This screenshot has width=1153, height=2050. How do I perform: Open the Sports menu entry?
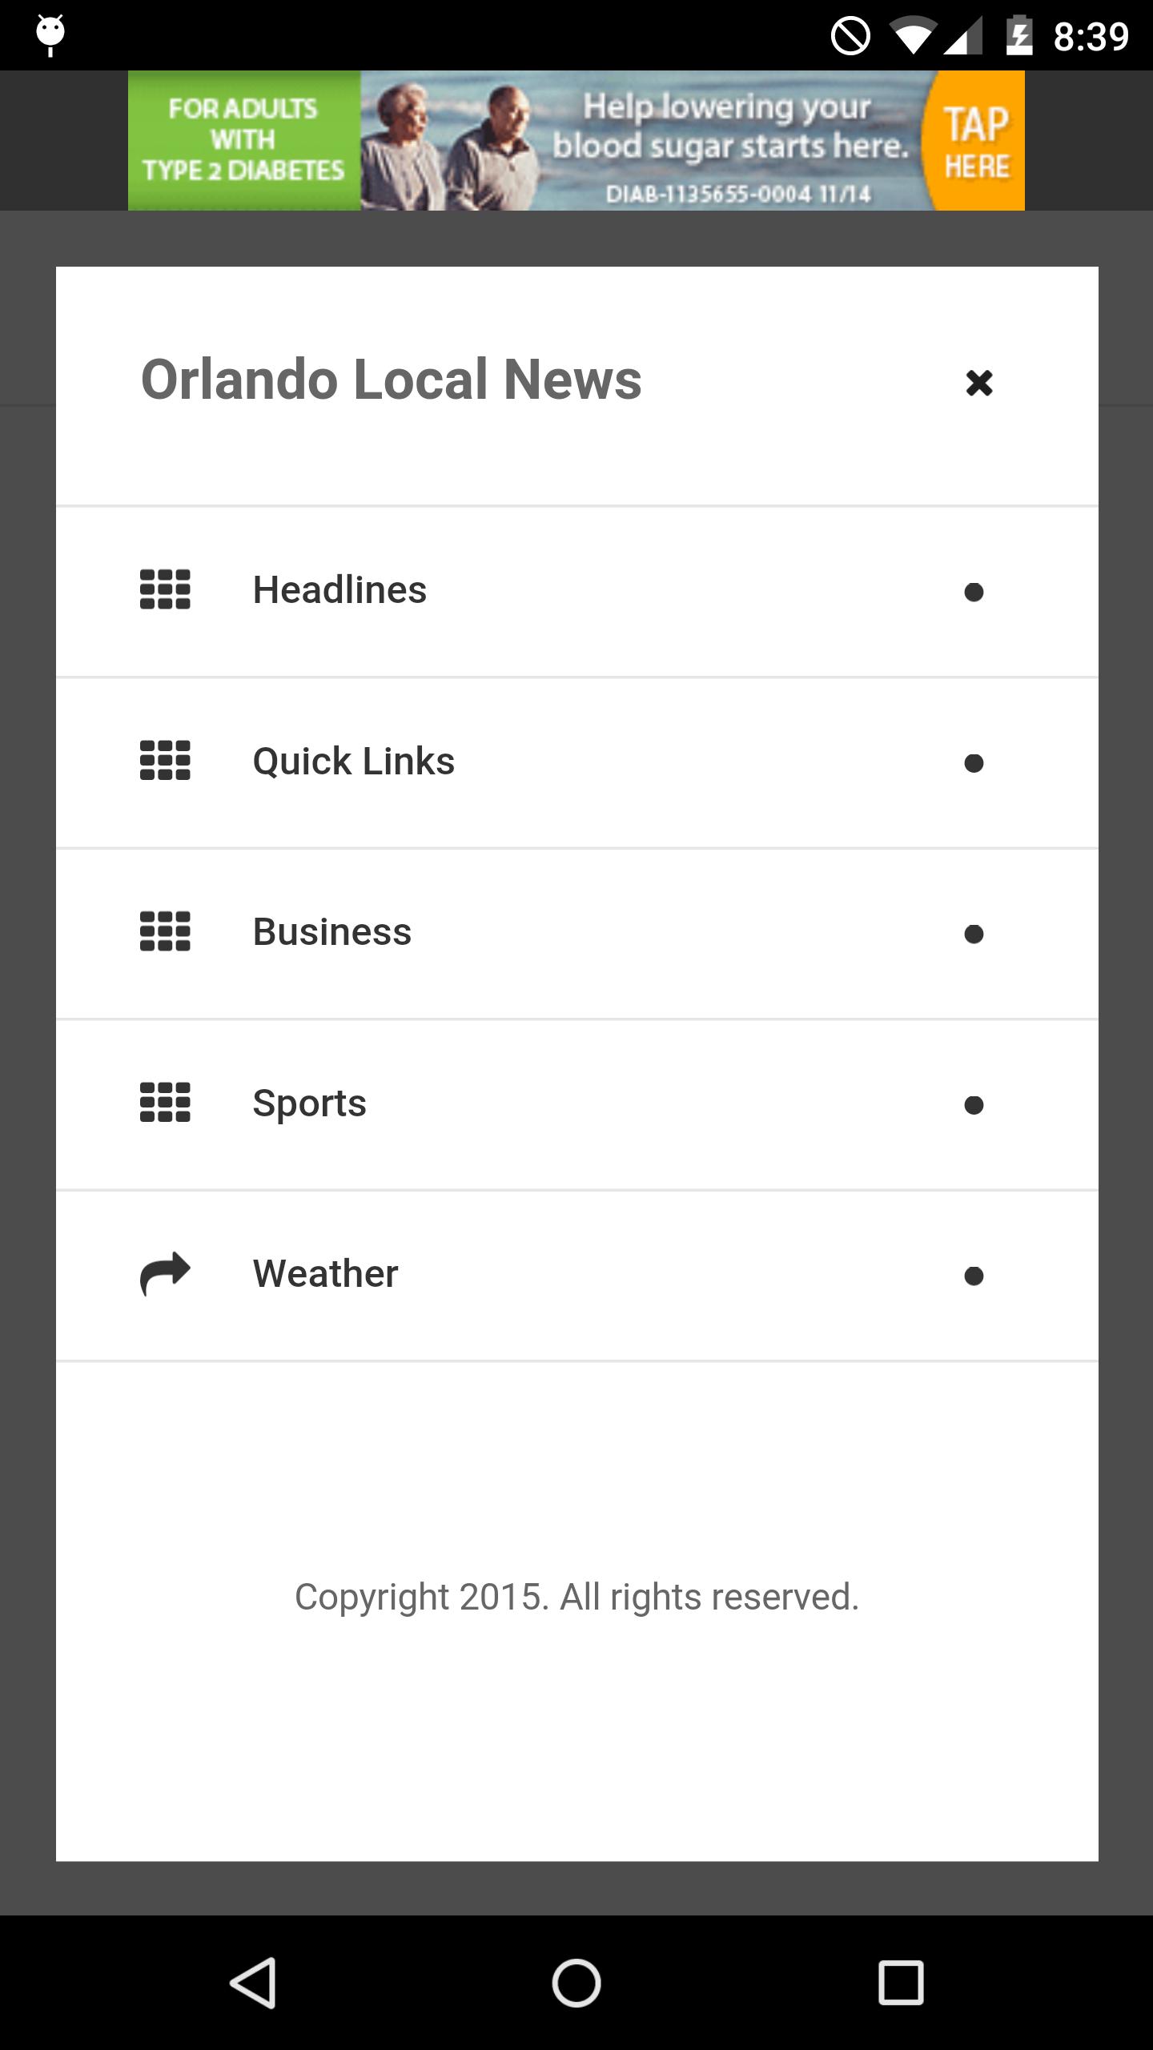pyautogui.click(x=309, y=1103)
